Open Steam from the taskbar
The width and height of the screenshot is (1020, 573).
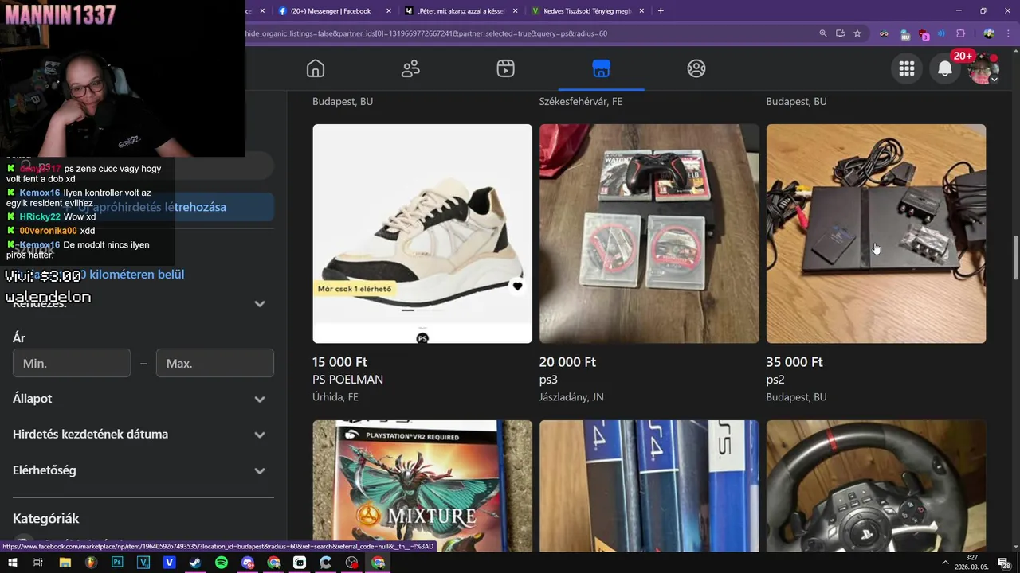(195, 563)
